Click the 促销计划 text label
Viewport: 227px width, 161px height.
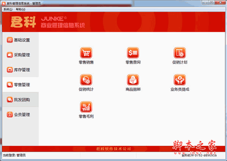click(180, 62)
